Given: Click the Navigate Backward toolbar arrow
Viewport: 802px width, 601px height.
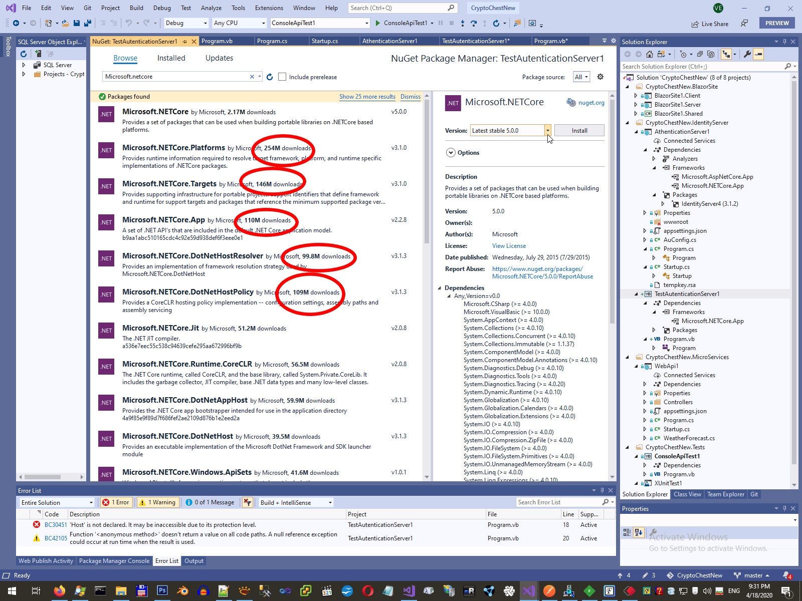Looking at the screenshot, I should (x=16, y=23).
